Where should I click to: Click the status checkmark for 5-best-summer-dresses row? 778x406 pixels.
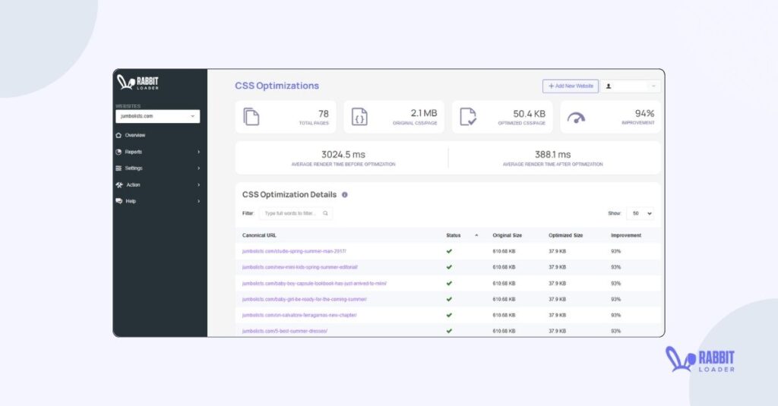[449, 331]
